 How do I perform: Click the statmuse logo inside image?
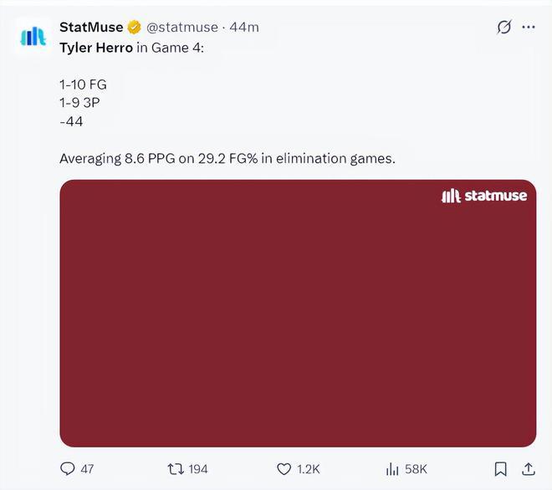coord(484,196)
